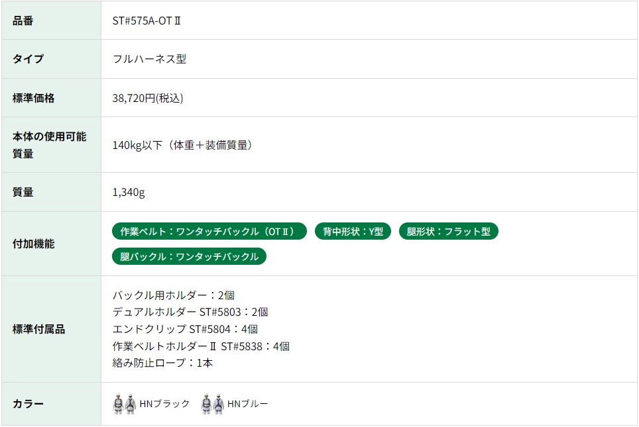Click the フルハーネス型 type value
The height and width of the screenshot is (427, 639).
click(149, 59)
